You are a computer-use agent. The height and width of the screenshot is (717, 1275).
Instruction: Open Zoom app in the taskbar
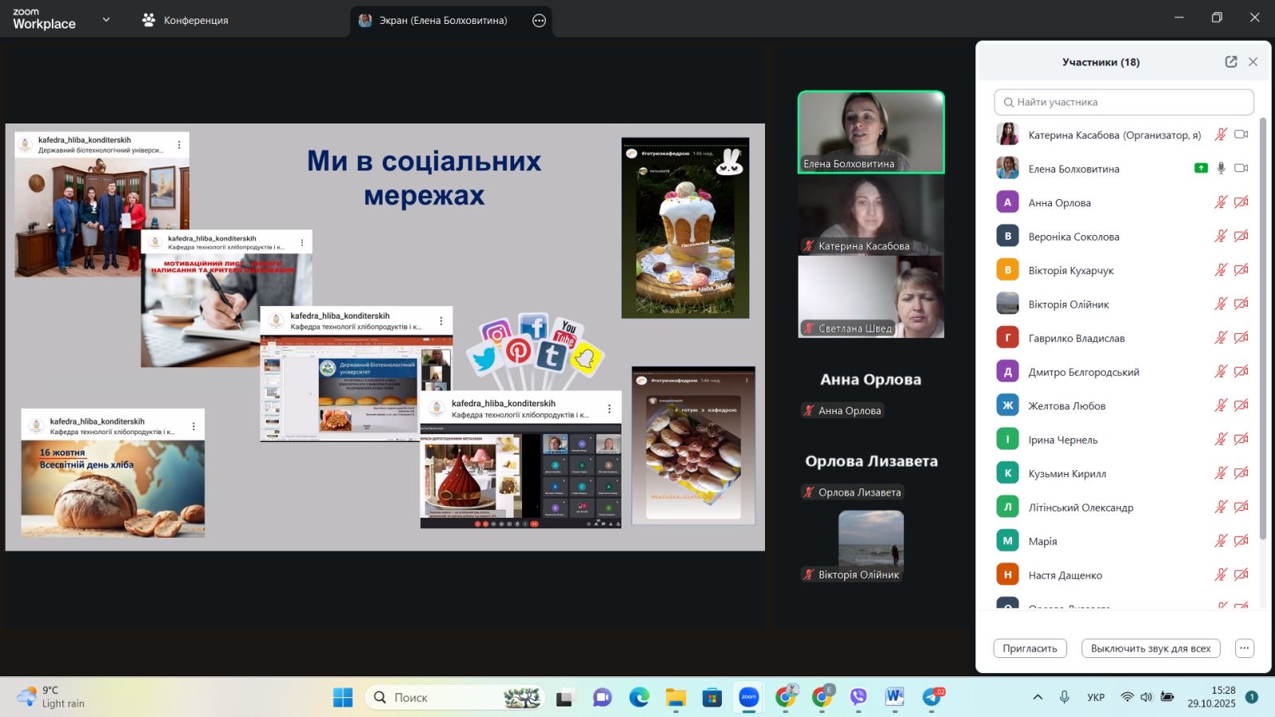tap(749, 697)
